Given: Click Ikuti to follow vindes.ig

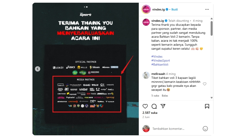Looking at the screenshot, I should click(174, 9).
